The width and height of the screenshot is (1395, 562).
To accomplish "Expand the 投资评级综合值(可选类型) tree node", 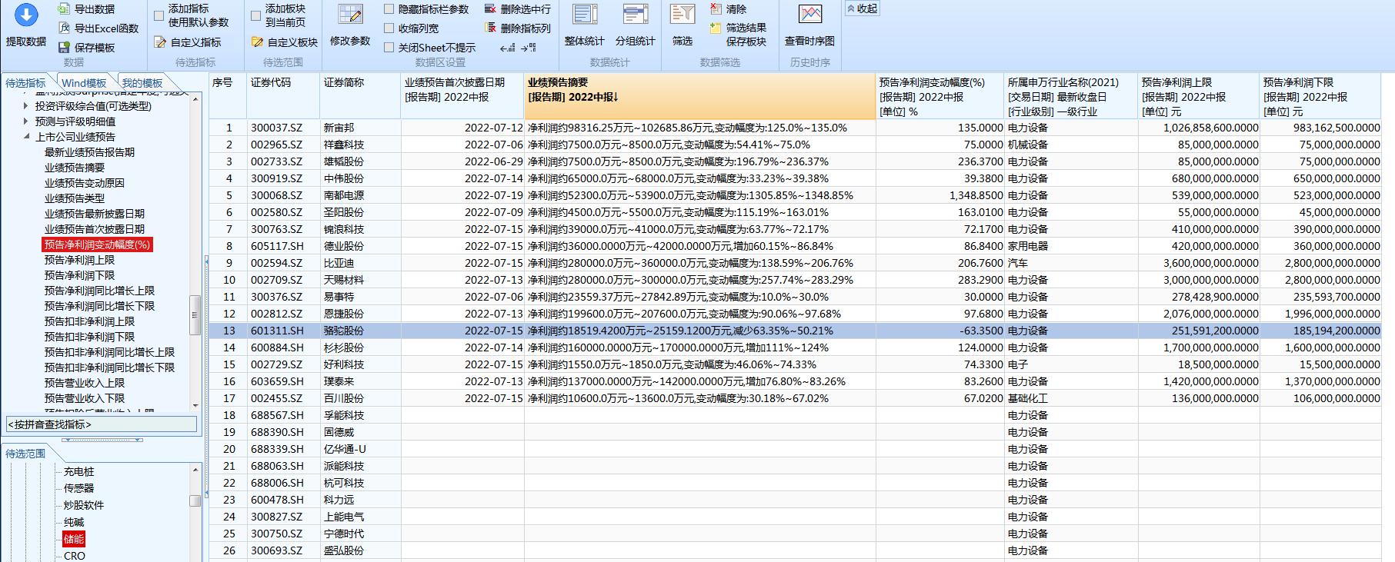I will 26,106.
